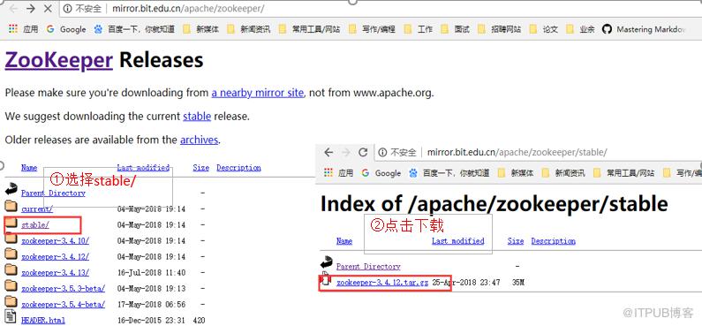This screenshot has height=326, width=702.
Task: Sort stable listing by Description
Action: click(x=554, y=241)
